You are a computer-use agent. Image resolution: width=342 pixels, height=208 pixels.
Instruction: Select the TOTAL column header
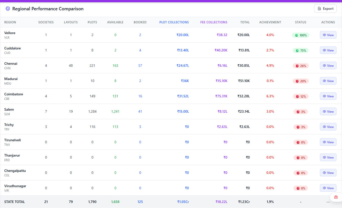click(245, 22)
